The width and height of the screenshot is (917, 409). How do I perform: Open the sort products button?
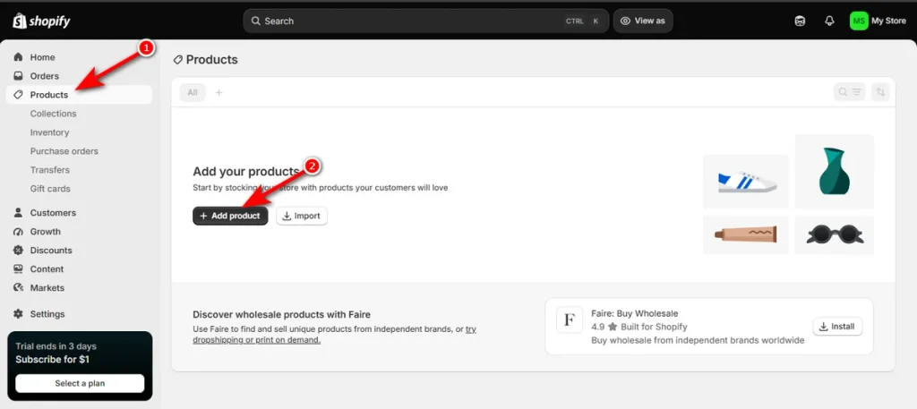point(880,92)
